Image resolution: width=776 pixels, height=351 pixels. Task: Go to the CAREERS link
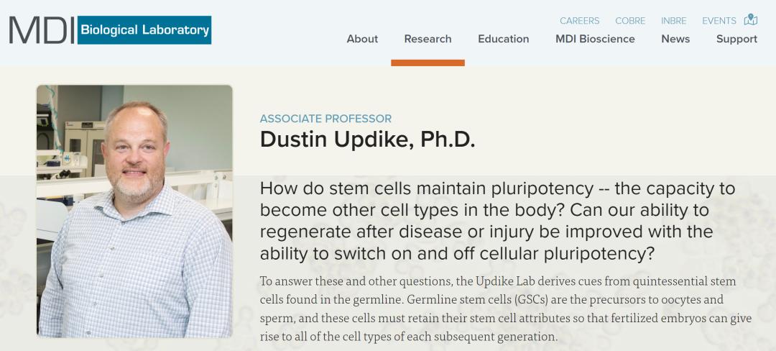tap(579, 21)
